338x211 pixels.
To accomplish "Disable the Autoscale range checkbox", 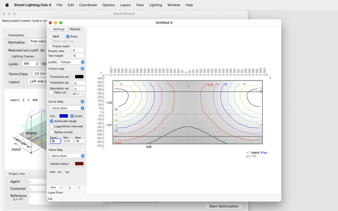I will [52, 121].
